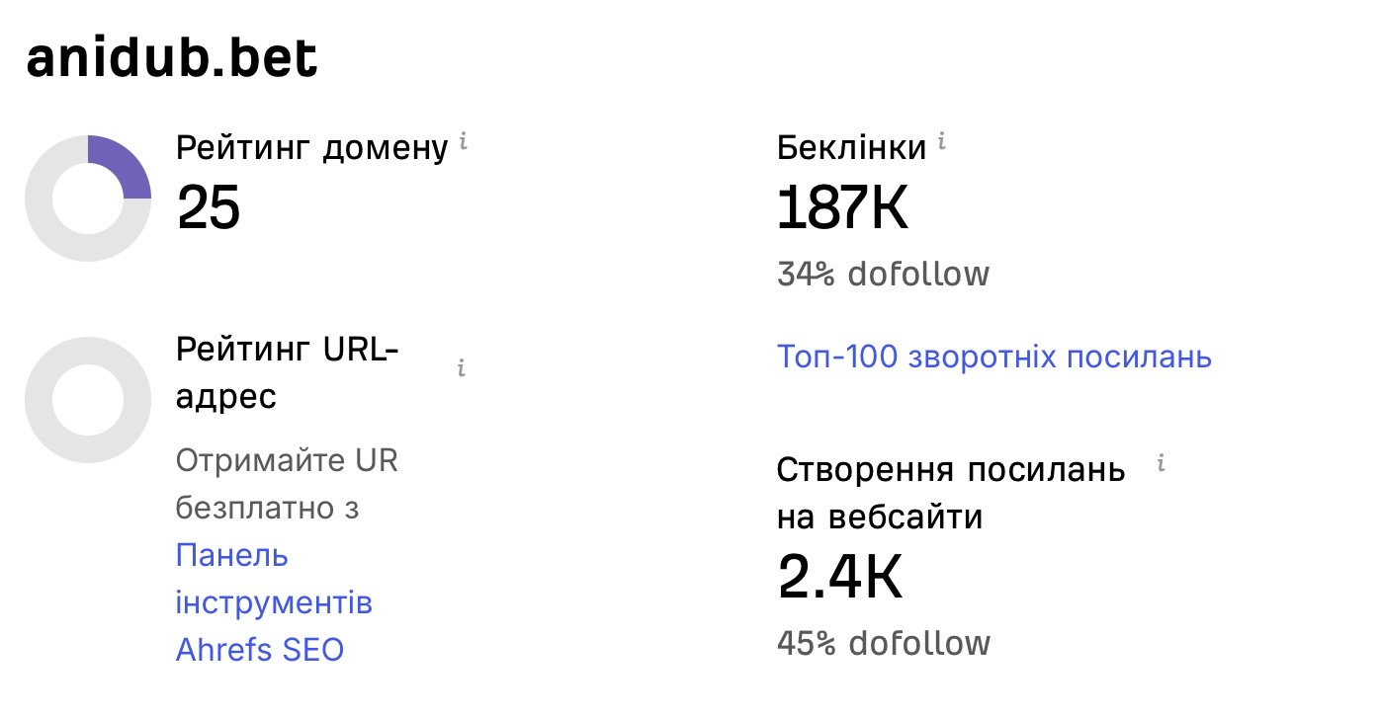Select the 34% dofollow text
The height and width of the screenshot is (717, 1380).
tap(883, 274)
